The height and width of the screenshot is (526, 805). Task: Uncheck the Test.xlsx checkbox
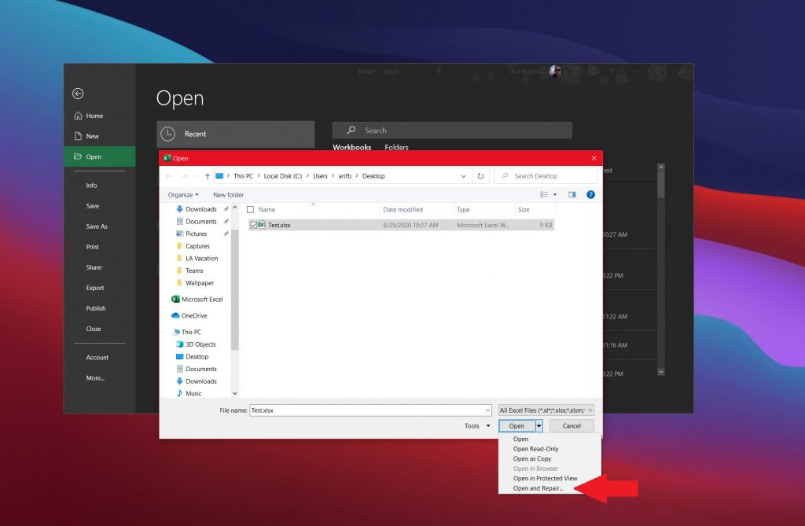[254, 225]
